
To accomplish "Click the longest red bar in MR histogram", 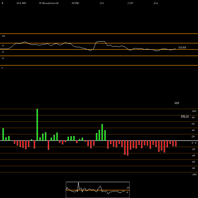I will [x=128, y=148].
